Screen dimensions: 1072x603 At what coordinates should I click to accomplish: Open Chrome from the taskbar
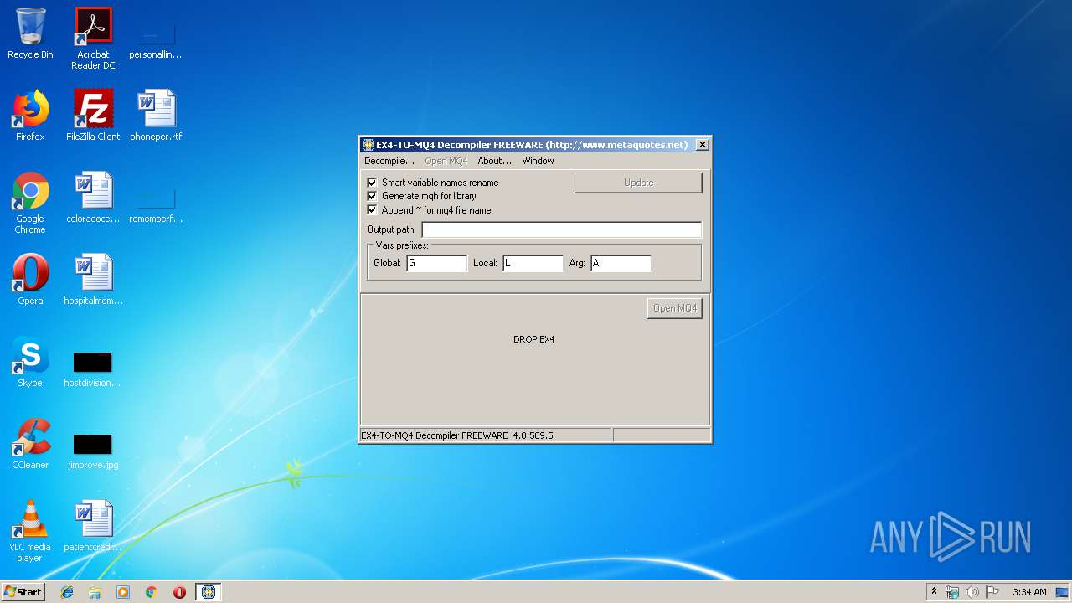pyautogui.click(x=151, y=592)
